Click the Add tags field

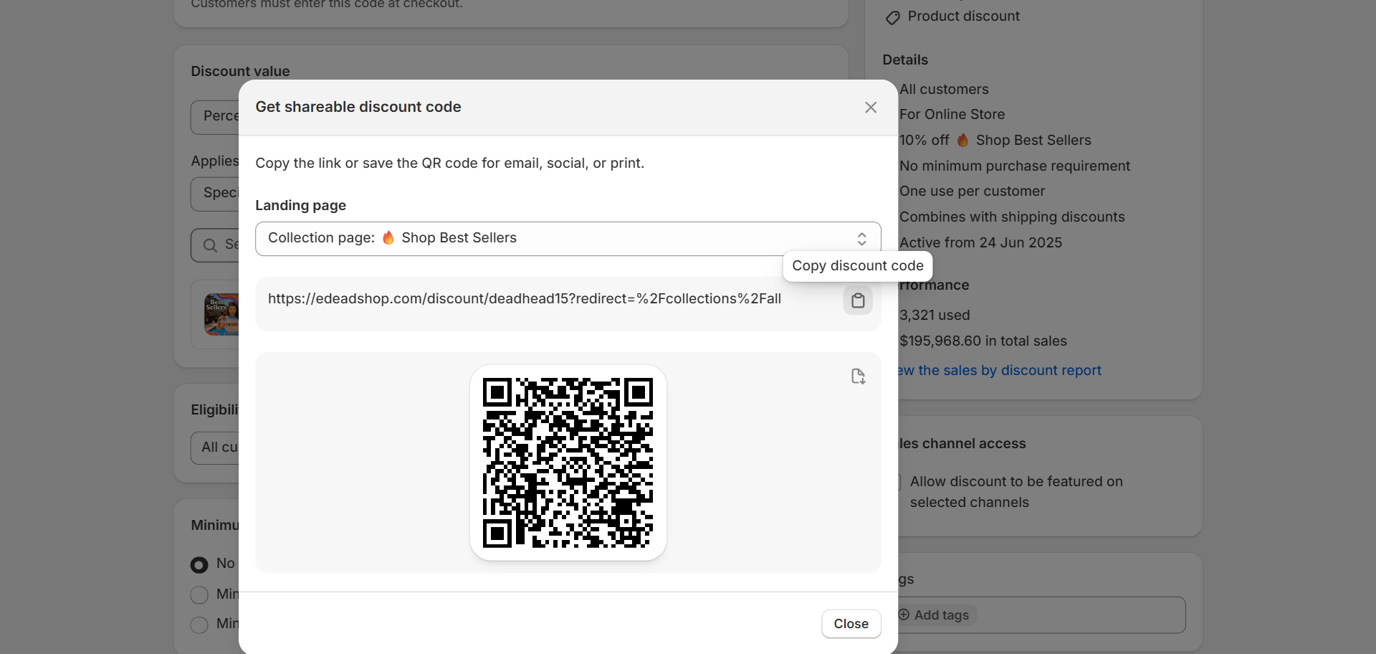pyautogui.click(x=1041, y=615)
